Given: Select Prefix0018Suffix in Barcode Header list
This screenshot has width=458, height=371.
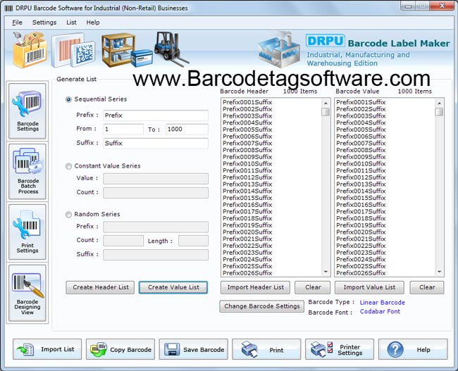Looking at the screenshot, I should coord(247,218).
